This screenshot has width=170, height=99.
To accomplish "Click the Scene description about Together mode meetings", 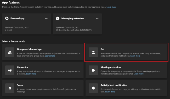I will tap(47, 90).
